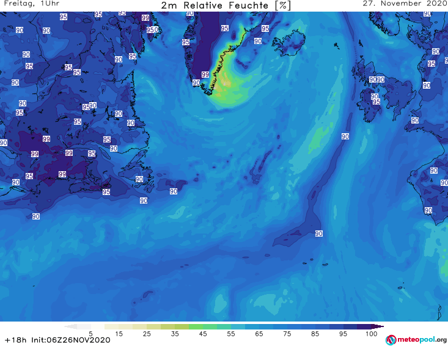Click the meteopool.org logo
Viewport: 448px width, 346px height.
coord(416,340)
